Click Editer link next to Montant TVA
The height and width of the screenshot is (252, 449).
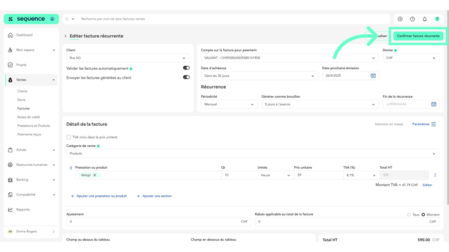[427, 185]
